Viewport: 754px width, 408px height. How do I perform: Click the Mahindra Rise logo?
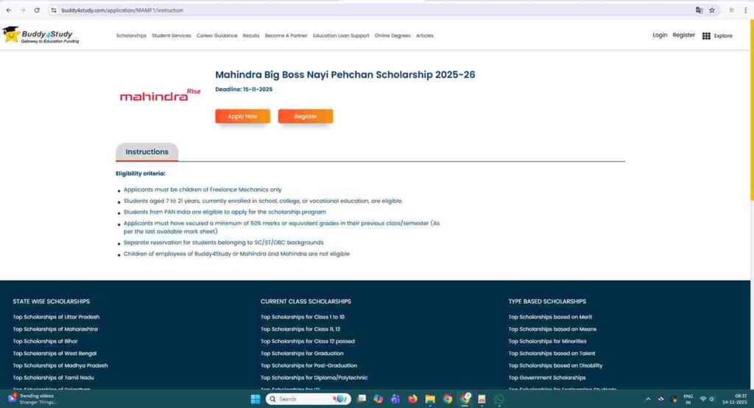point(160,95)
